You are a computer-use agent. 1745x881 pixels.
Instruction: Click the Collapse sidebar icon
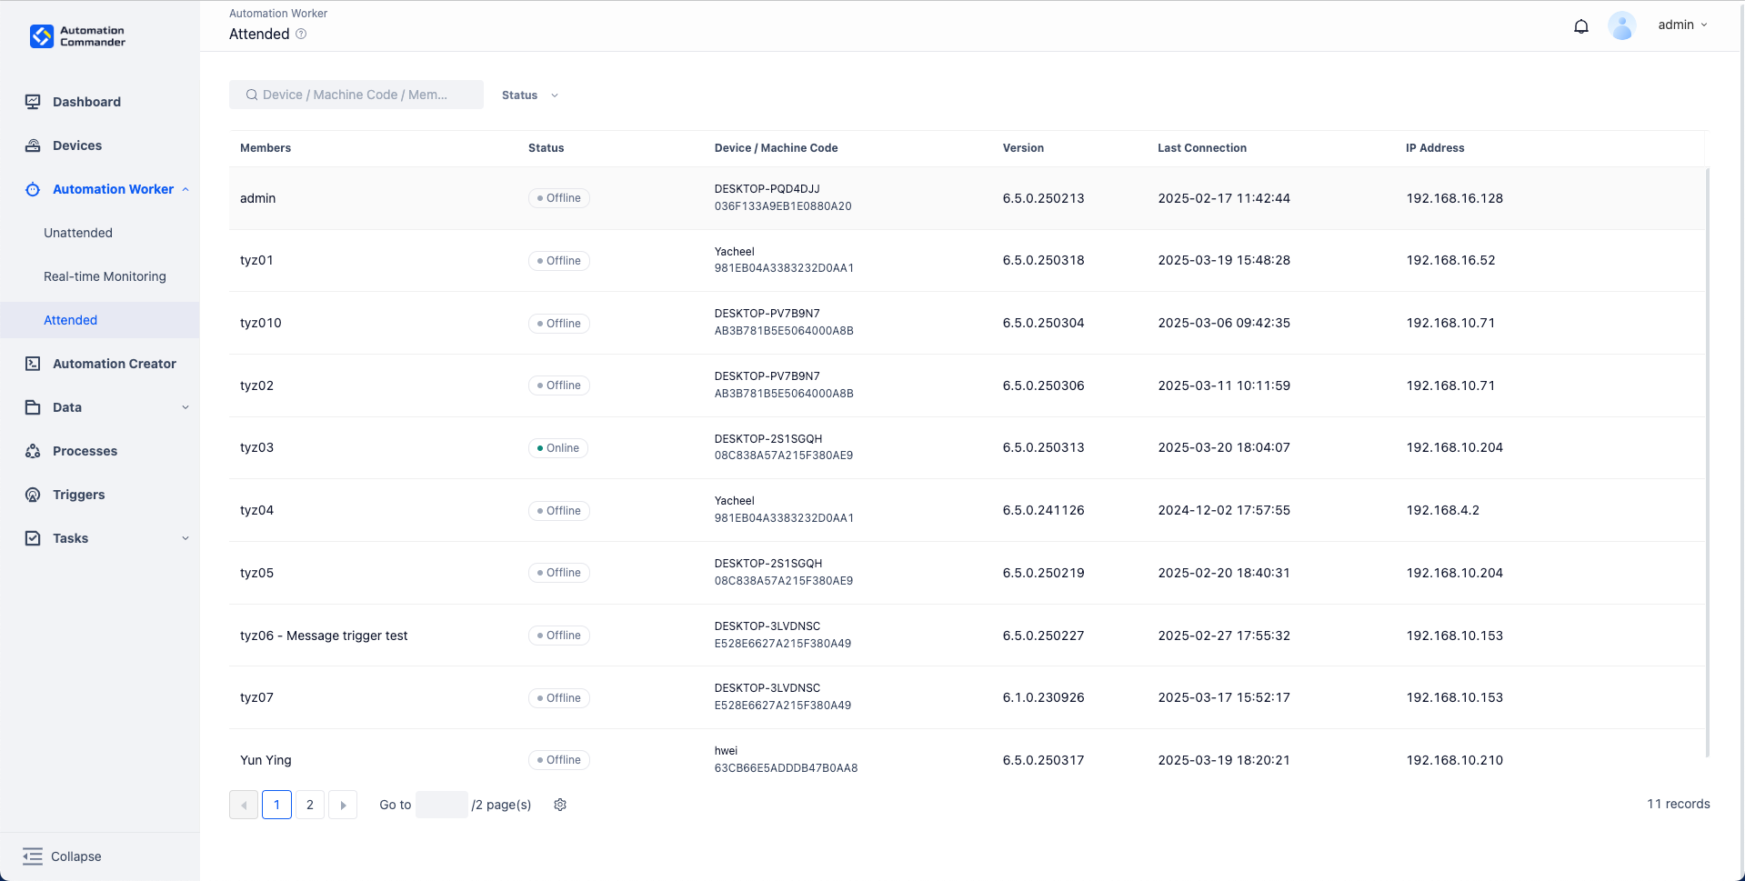(33, 856)
